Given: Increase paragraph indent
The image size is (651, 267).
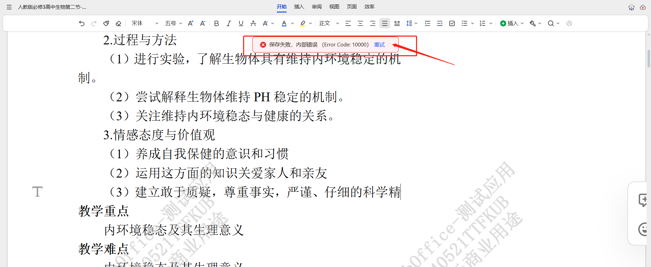Looking at the screenshot, I should coord(440,23).
